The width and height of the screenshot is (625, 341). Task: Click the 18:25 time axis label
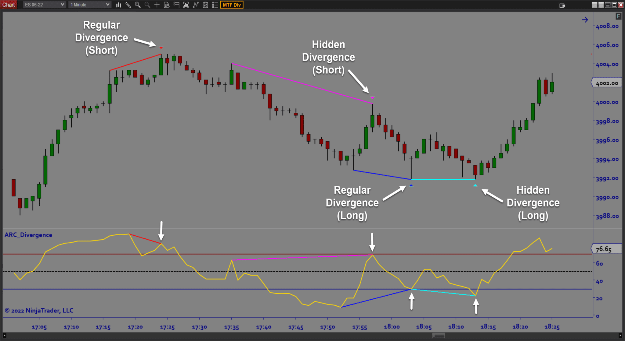[x=552, y=327]
